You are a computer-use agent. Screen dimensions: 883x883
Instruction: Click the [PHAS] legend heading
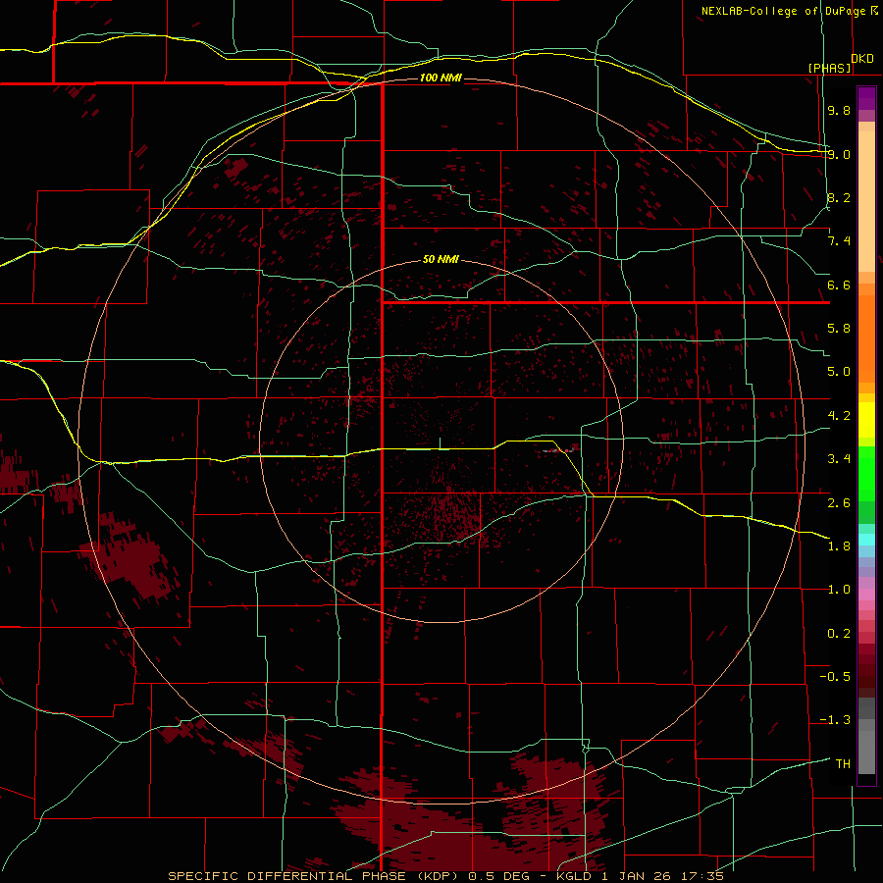click(x=829, y=68)
